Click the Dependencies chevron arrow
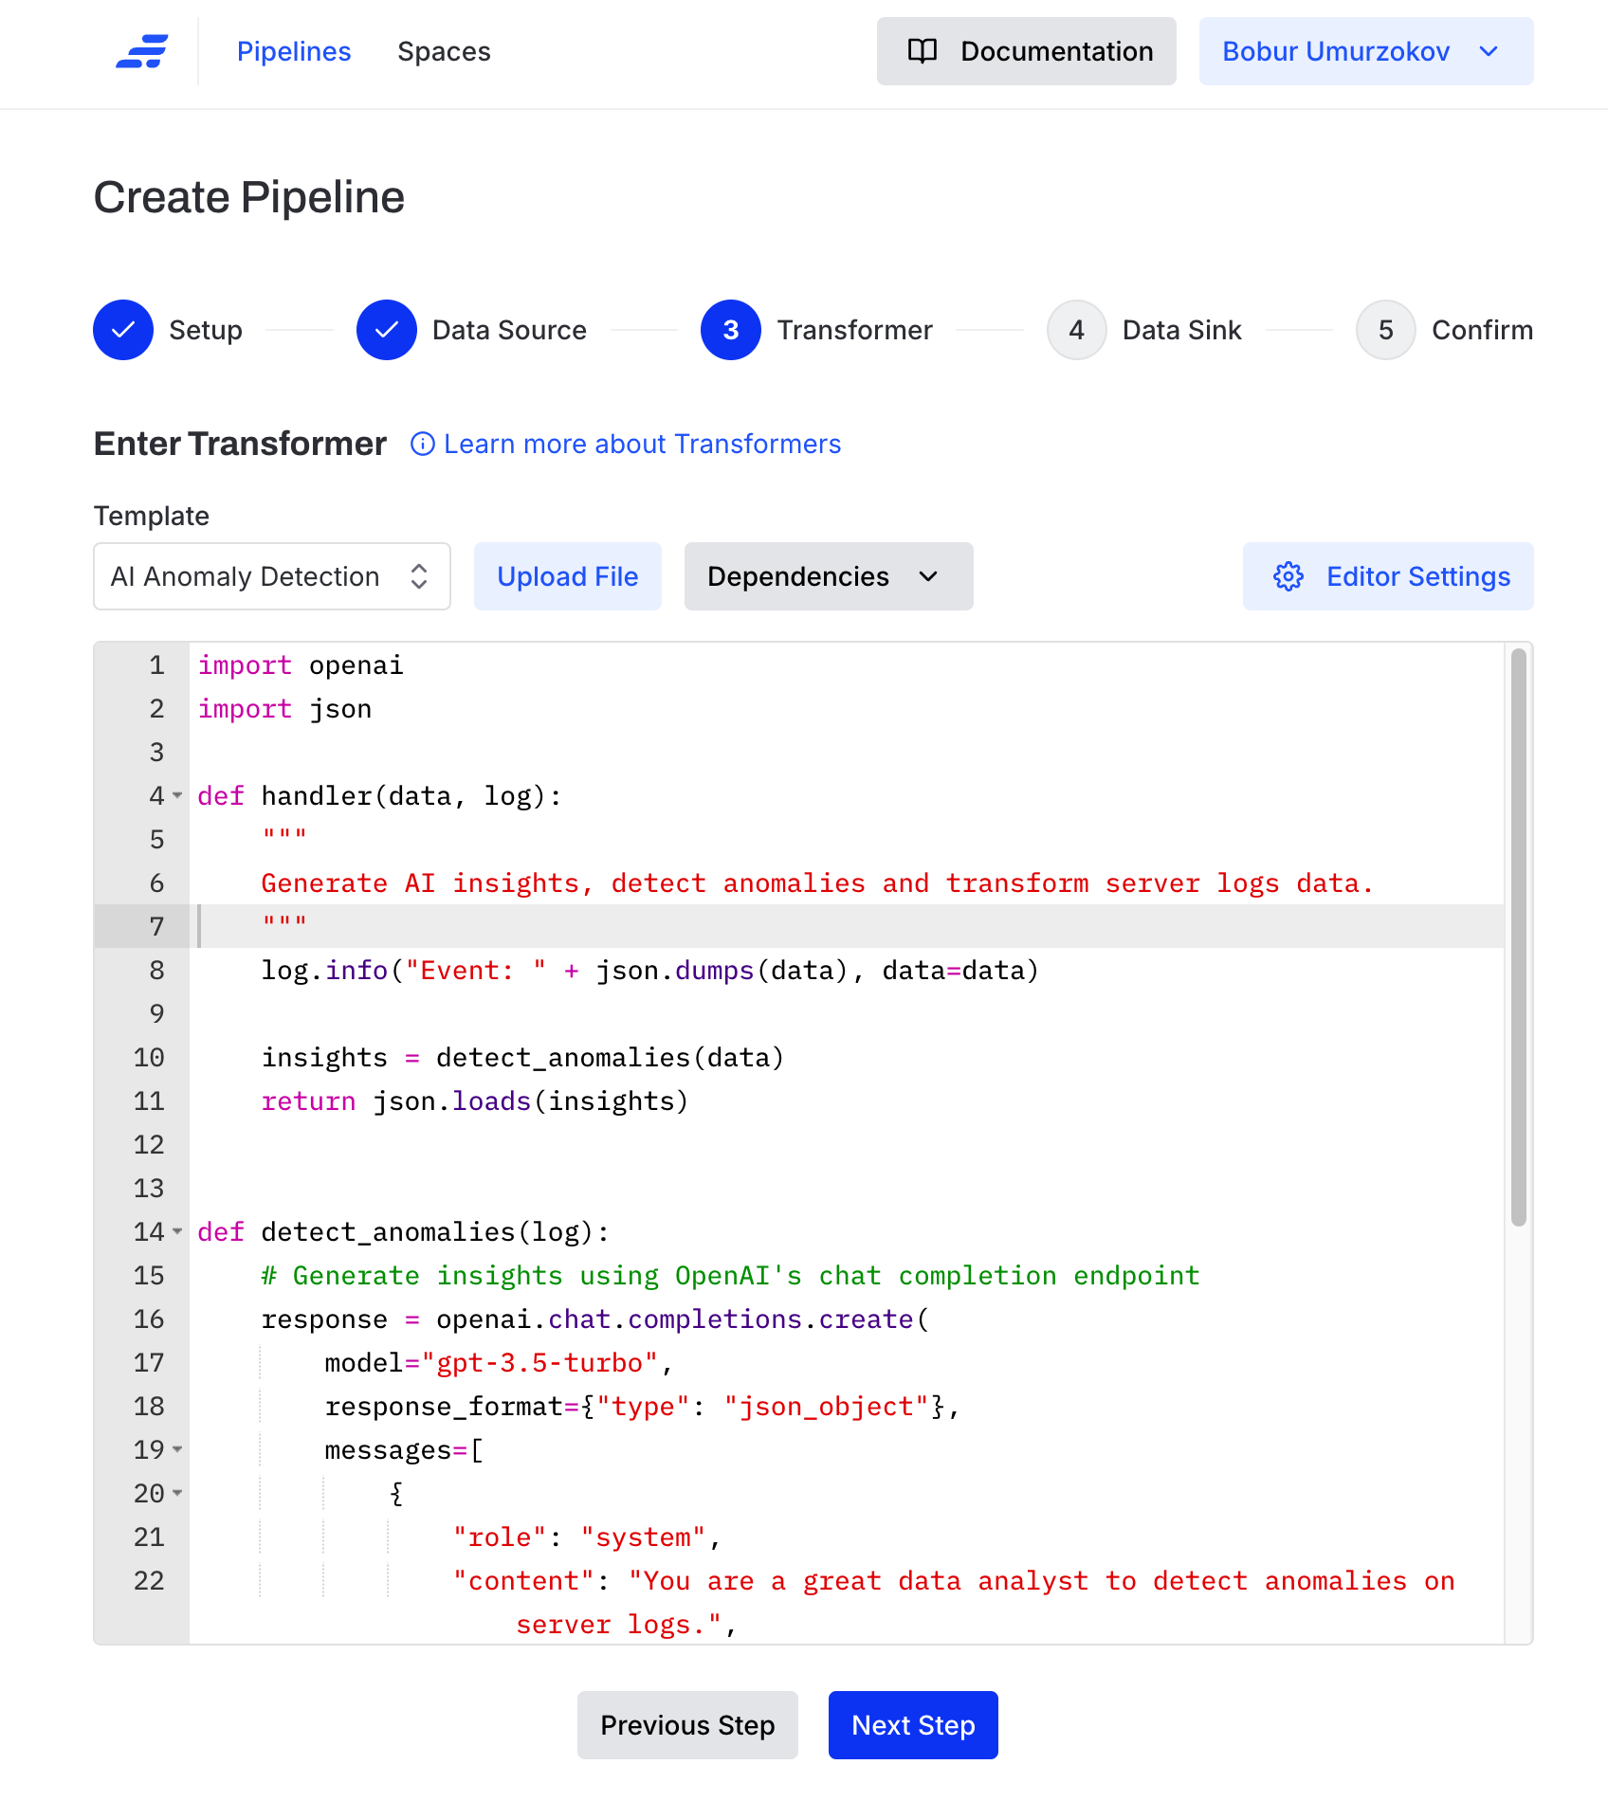 point(929,576)
